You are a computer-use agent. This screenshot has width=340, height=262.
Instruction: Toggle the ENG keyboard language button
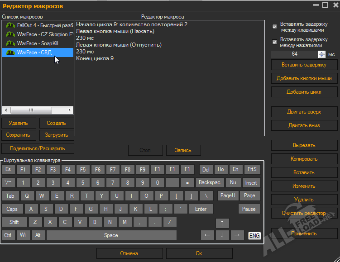(x=254, y=235)
